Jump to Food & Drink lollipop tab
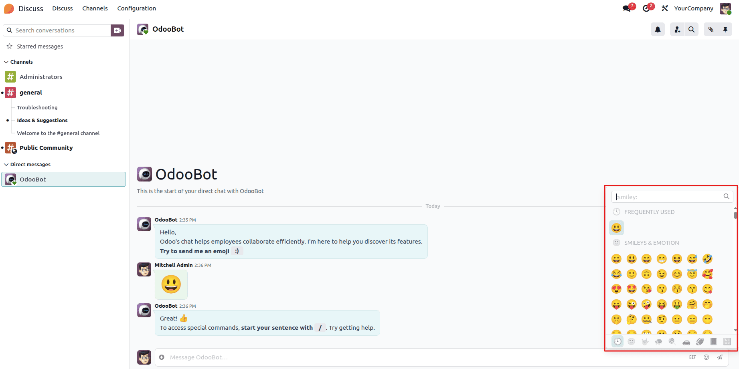The image size is (739, 369). point(672,341)
